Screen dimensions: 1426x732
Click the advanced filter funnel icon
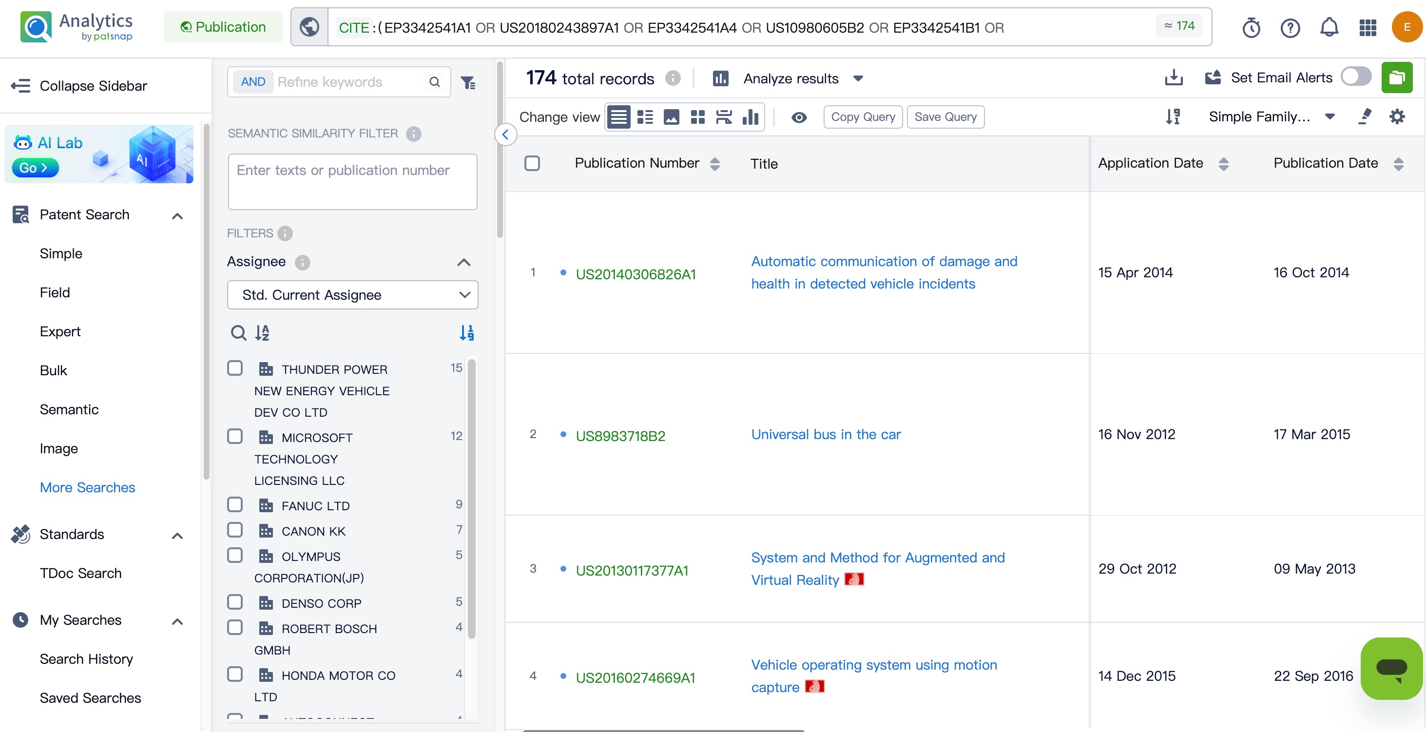click(x=468, y=82)
